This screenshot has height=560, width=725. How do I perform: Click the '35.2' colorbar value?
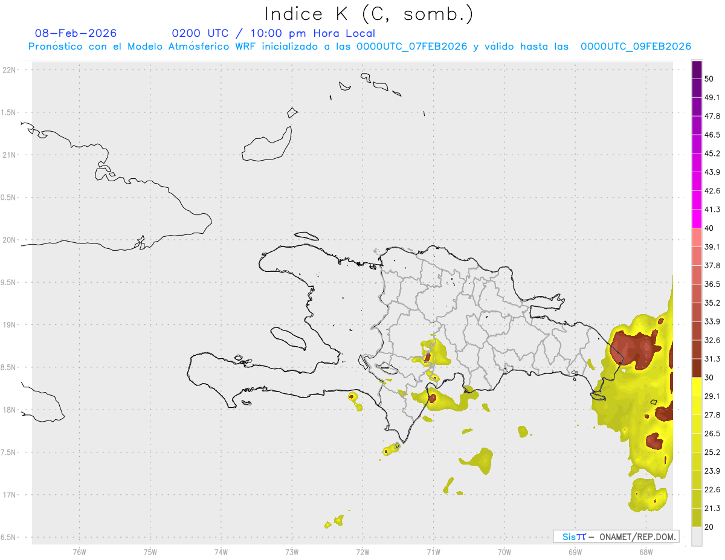712,303
